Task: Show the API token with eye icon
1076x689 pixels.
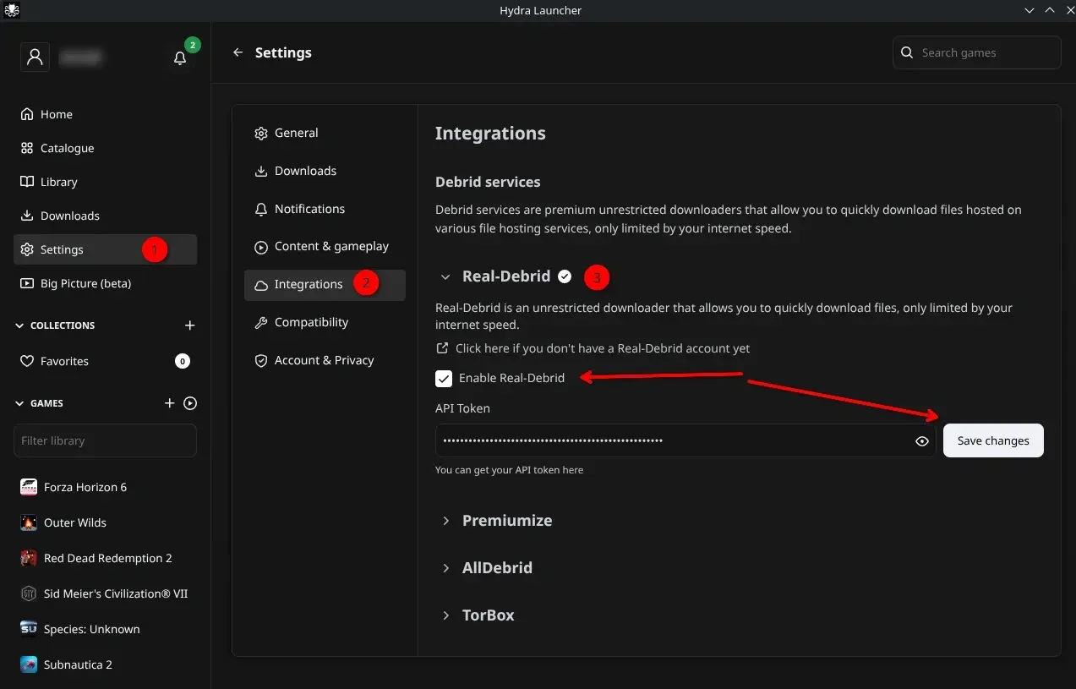Action: point(922,441)
